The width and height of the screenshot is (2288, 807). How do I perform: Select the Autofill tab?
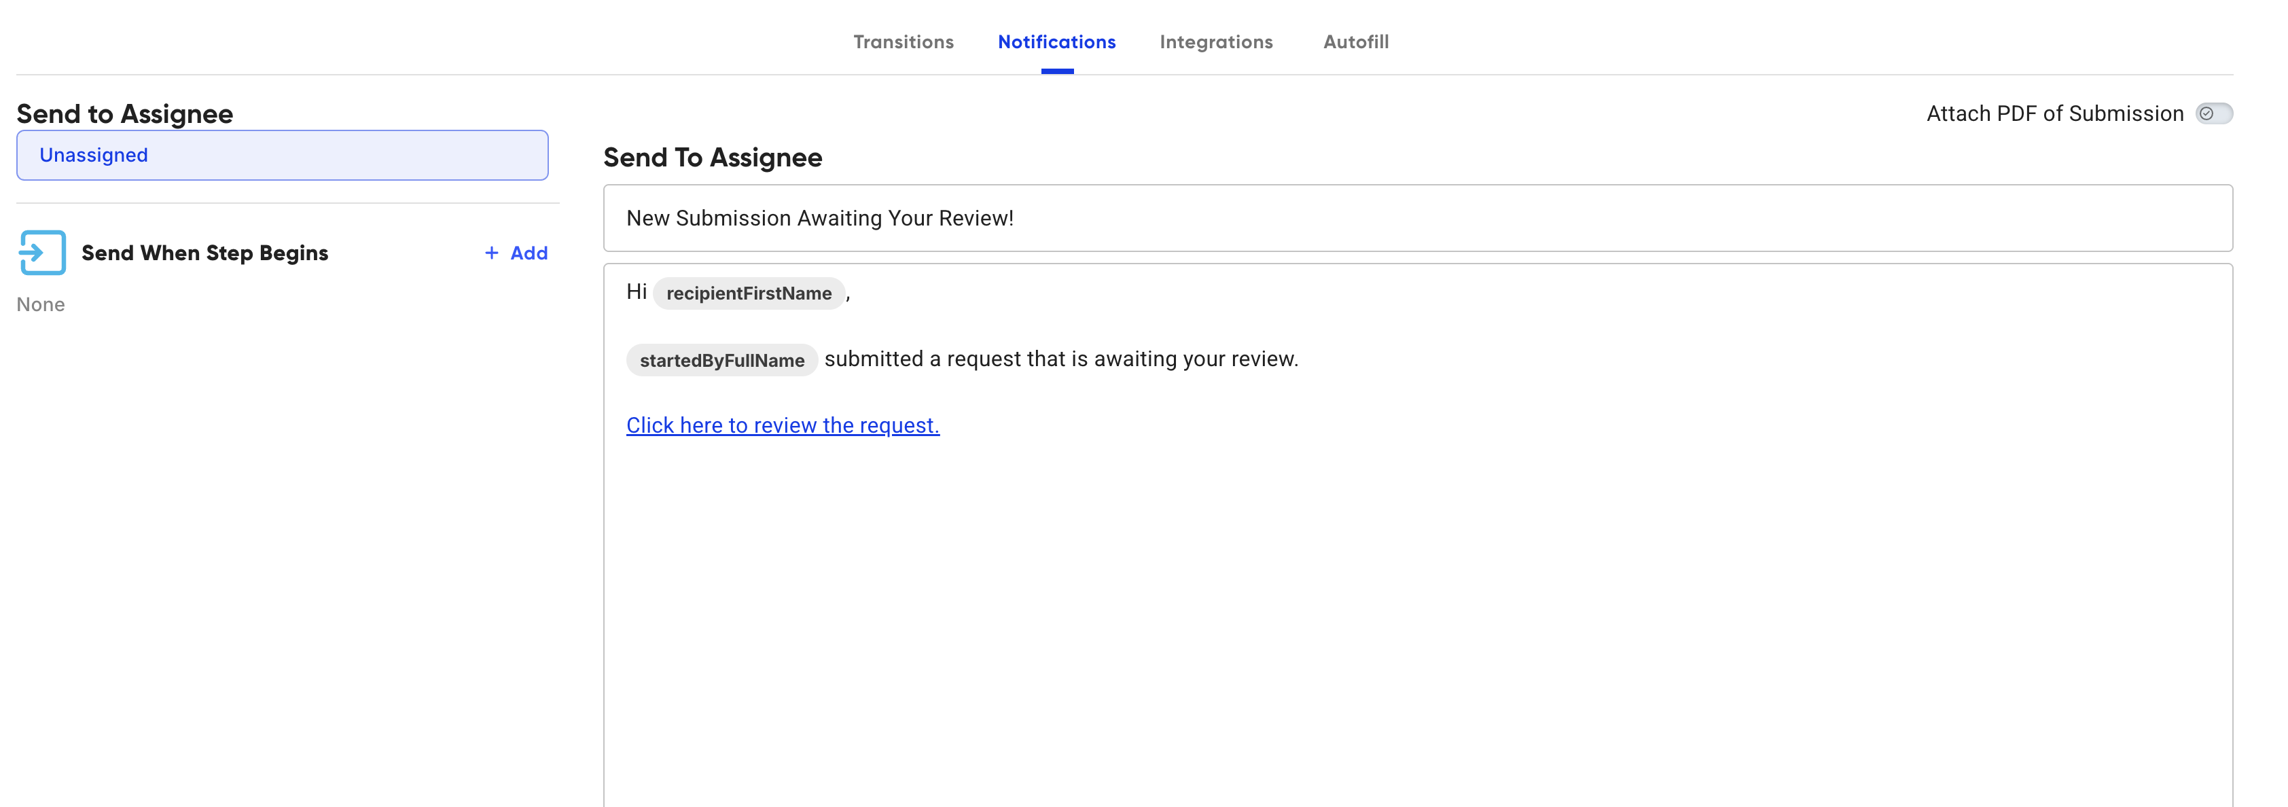click(1355, 41)
